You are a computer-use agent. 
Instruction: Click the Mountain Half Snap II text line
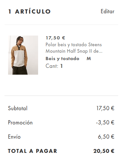74,51
